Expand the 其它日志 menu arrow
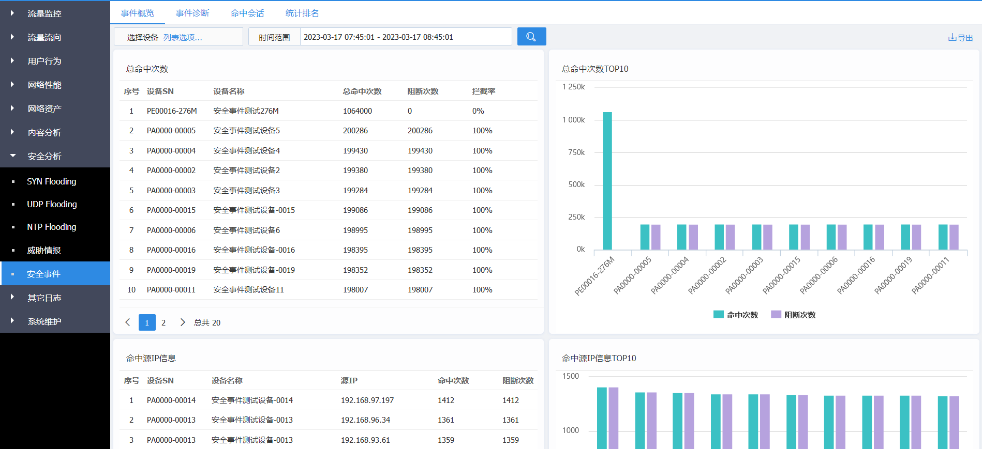The height and width of the screenshot is (449, 982). [12, 297]
